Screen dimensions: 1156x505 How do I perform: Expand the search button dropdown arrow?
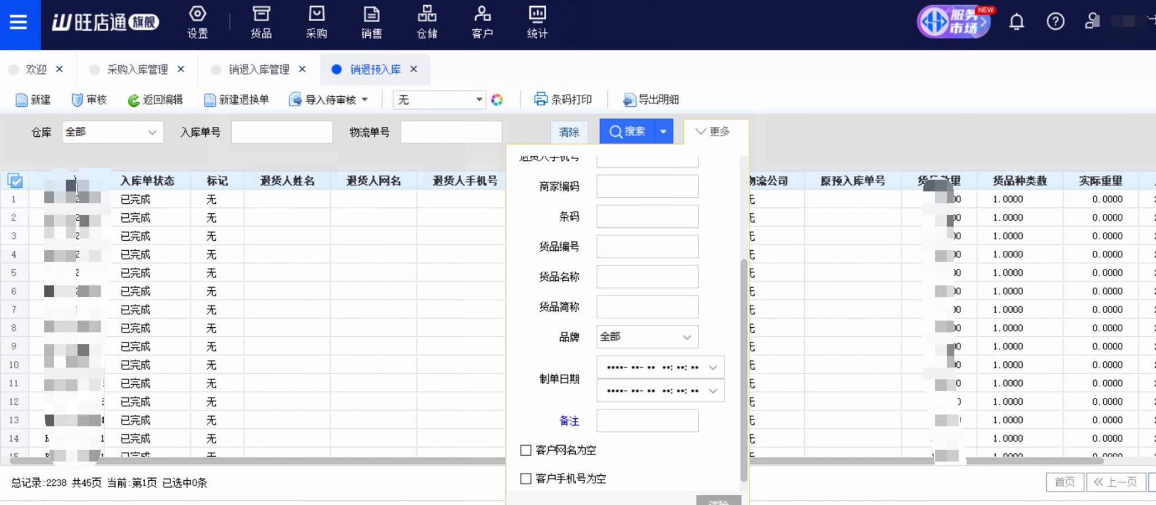click(x=663, y=132)
